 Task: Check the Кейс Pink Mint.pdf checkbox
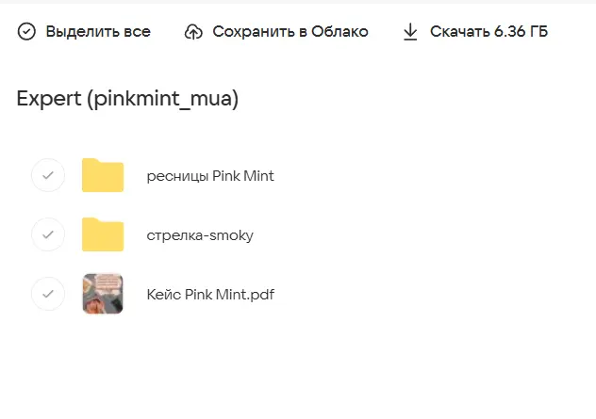point(48,294)
